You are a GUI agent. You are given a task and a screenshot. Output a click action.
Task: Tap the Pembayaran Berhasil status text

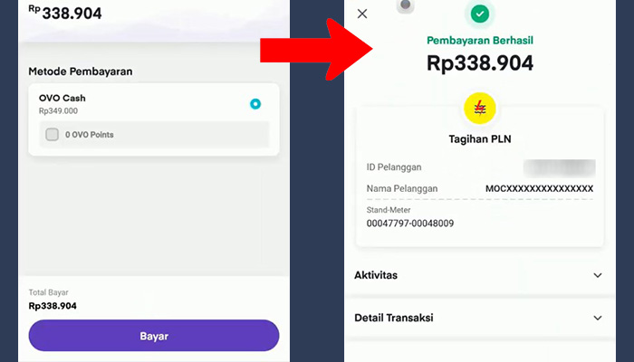pyautogui.click(x=479, y=41)
